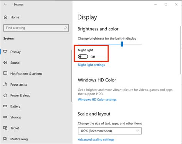
Task: Click the right-side vertical scrollbar
Action: (181, 50)
